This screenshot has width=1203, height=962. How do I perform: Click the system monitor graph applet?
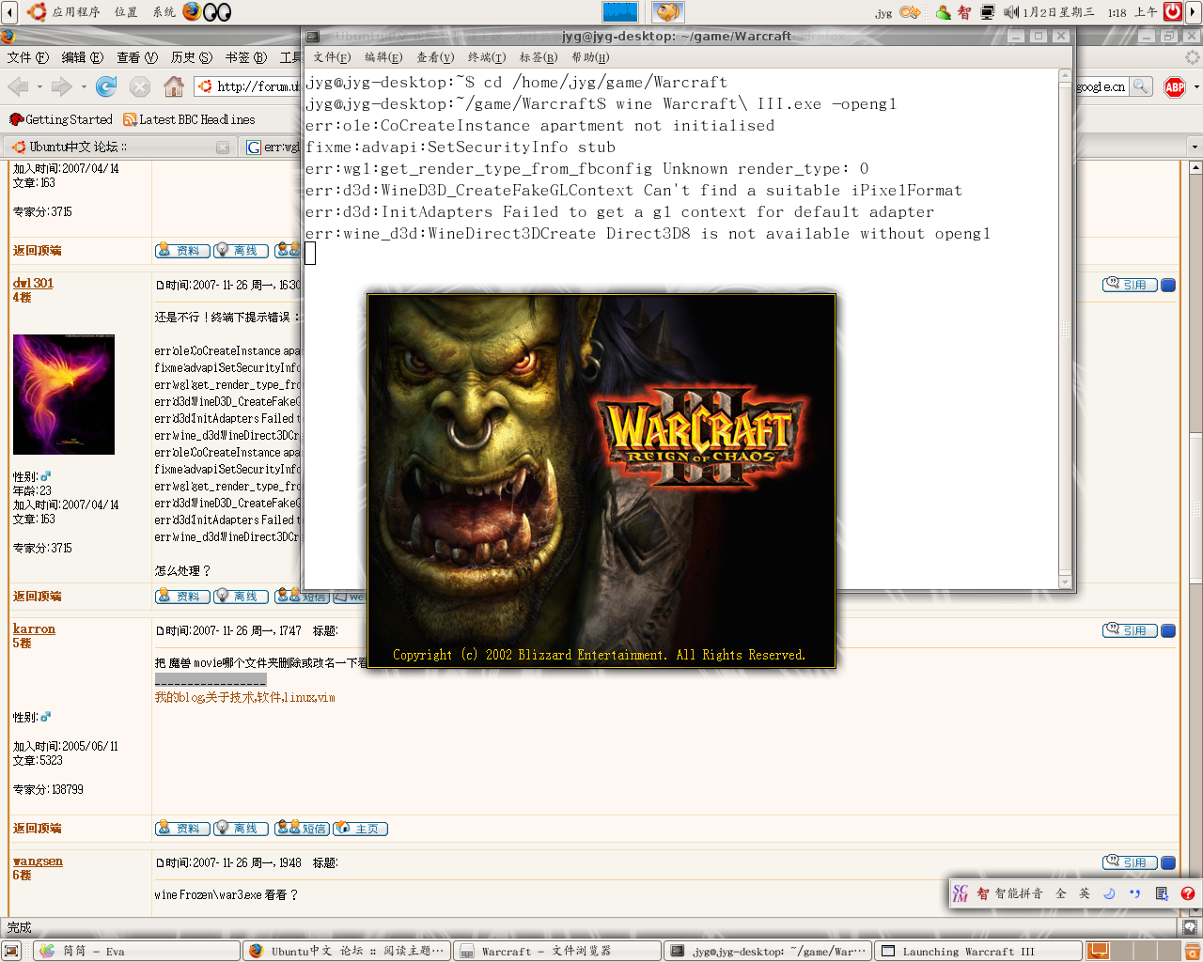pyautogui.click(x=619, y=11)
